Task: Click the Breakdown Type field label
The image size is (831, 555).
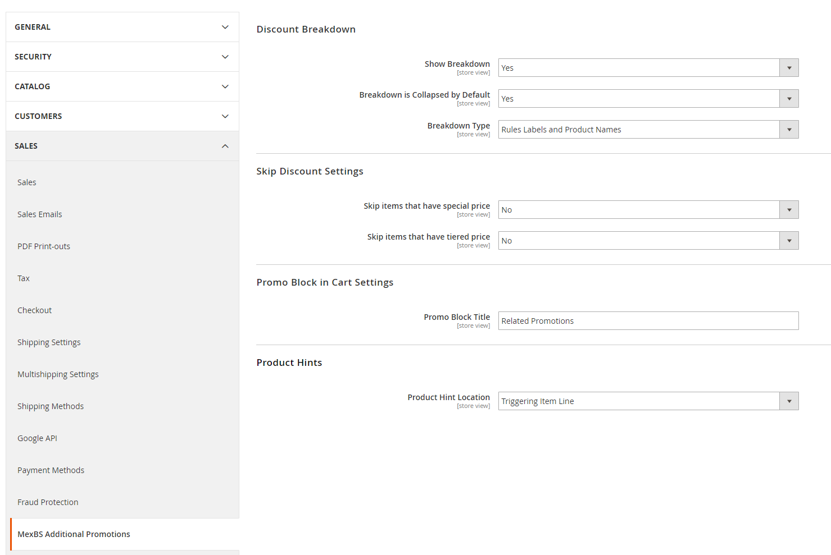Action: [458, 126]
